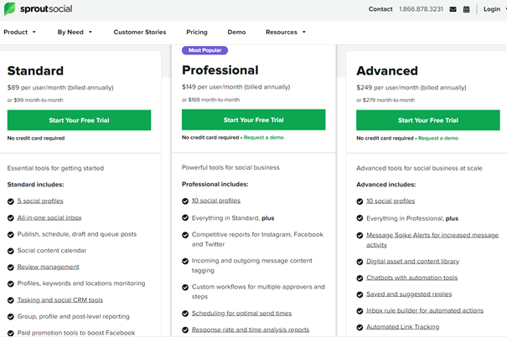Click checkmark icon beside 5 social profiles
The width and height of the screenshot is (507, 337).
(x=11, y=202)
